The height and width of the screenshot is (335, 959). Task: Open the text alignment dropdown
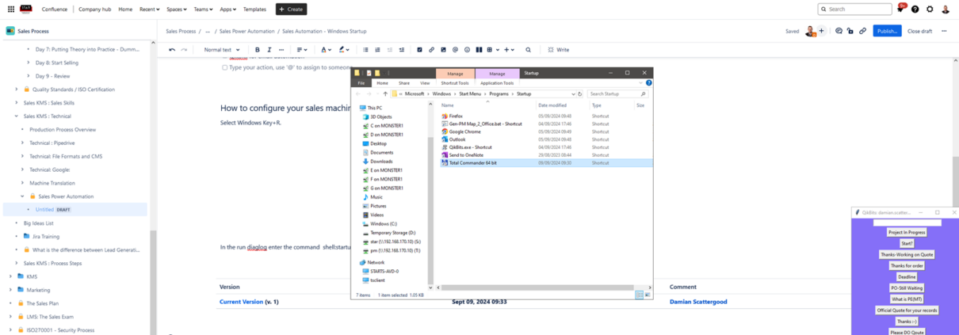coord(302,50)
